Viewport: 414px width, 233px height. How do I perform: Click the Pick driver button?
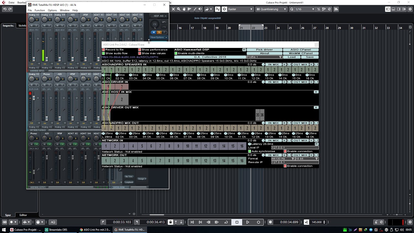[x=265, y=50]
